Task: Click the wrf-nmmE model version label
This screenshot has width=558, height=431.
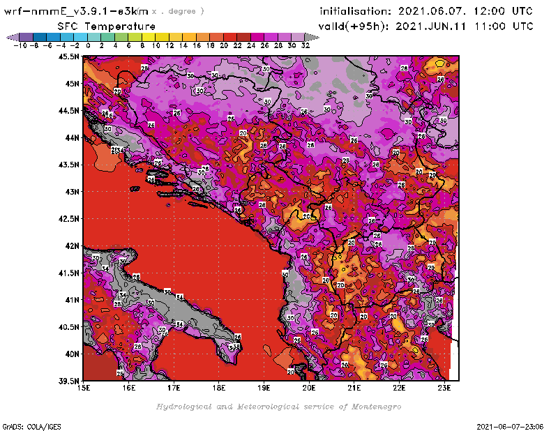Action: click(x=75, y=12)
